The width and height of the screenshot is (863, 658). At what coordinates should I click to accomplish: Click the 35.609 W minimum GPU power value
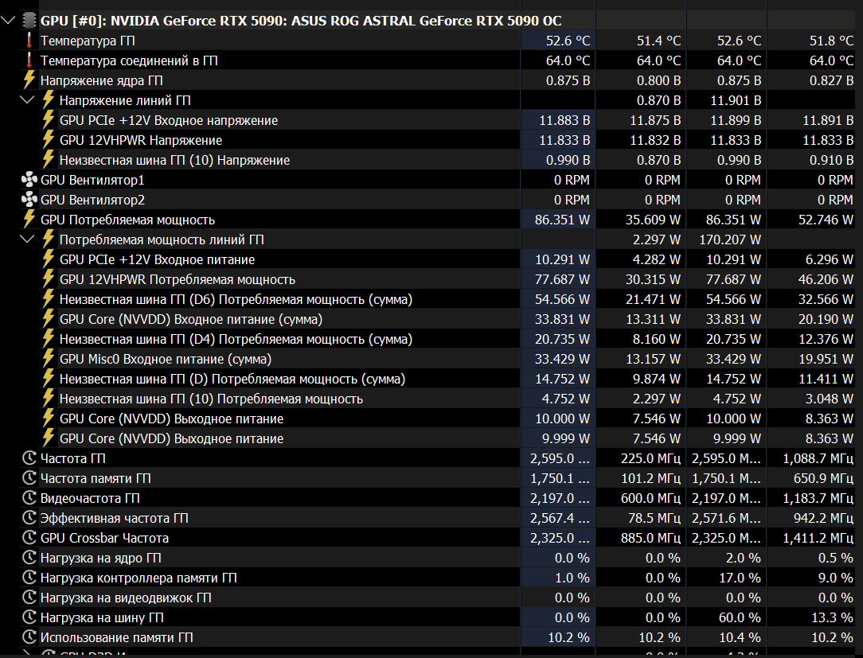654,220
